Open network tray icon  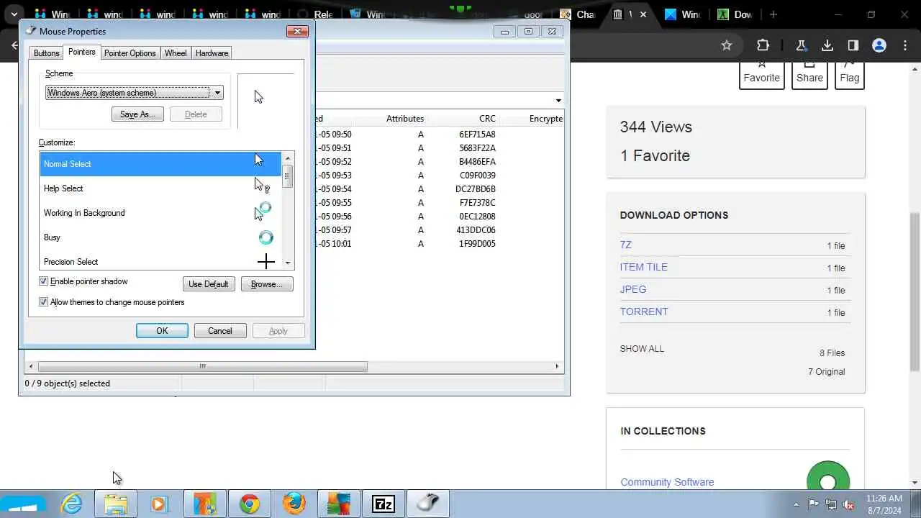pos(831,504)
